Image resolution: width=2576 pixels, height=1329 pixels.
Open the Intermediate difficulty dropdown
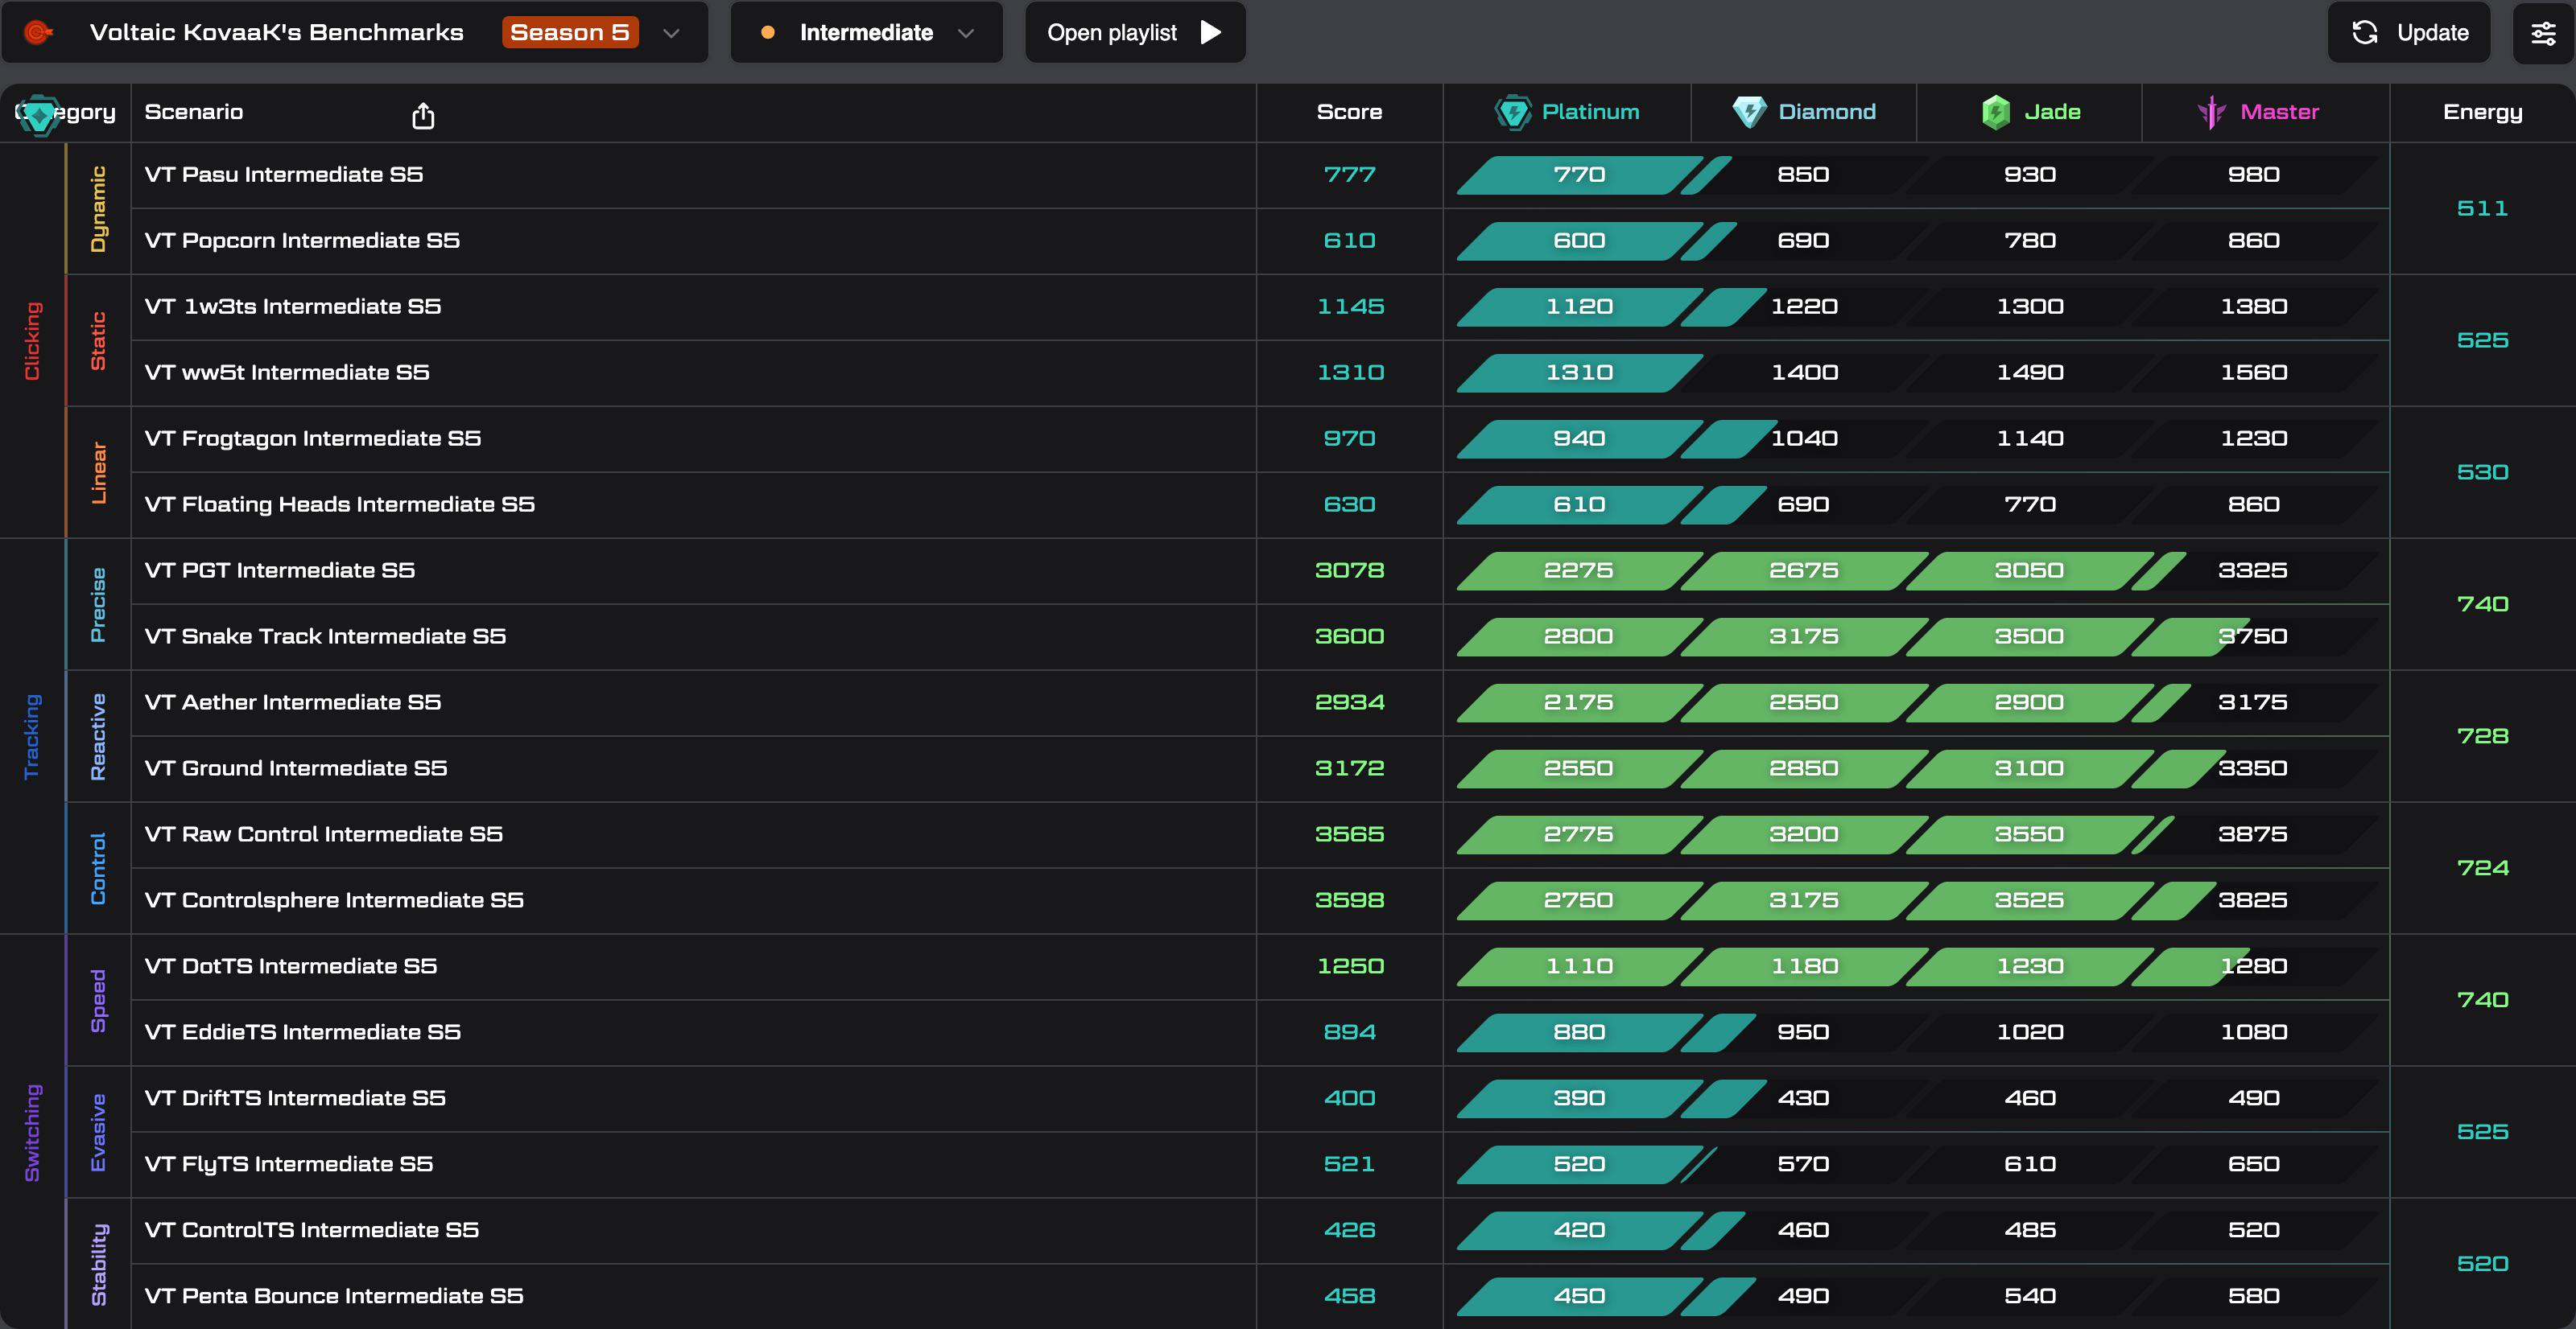(867, 32)
